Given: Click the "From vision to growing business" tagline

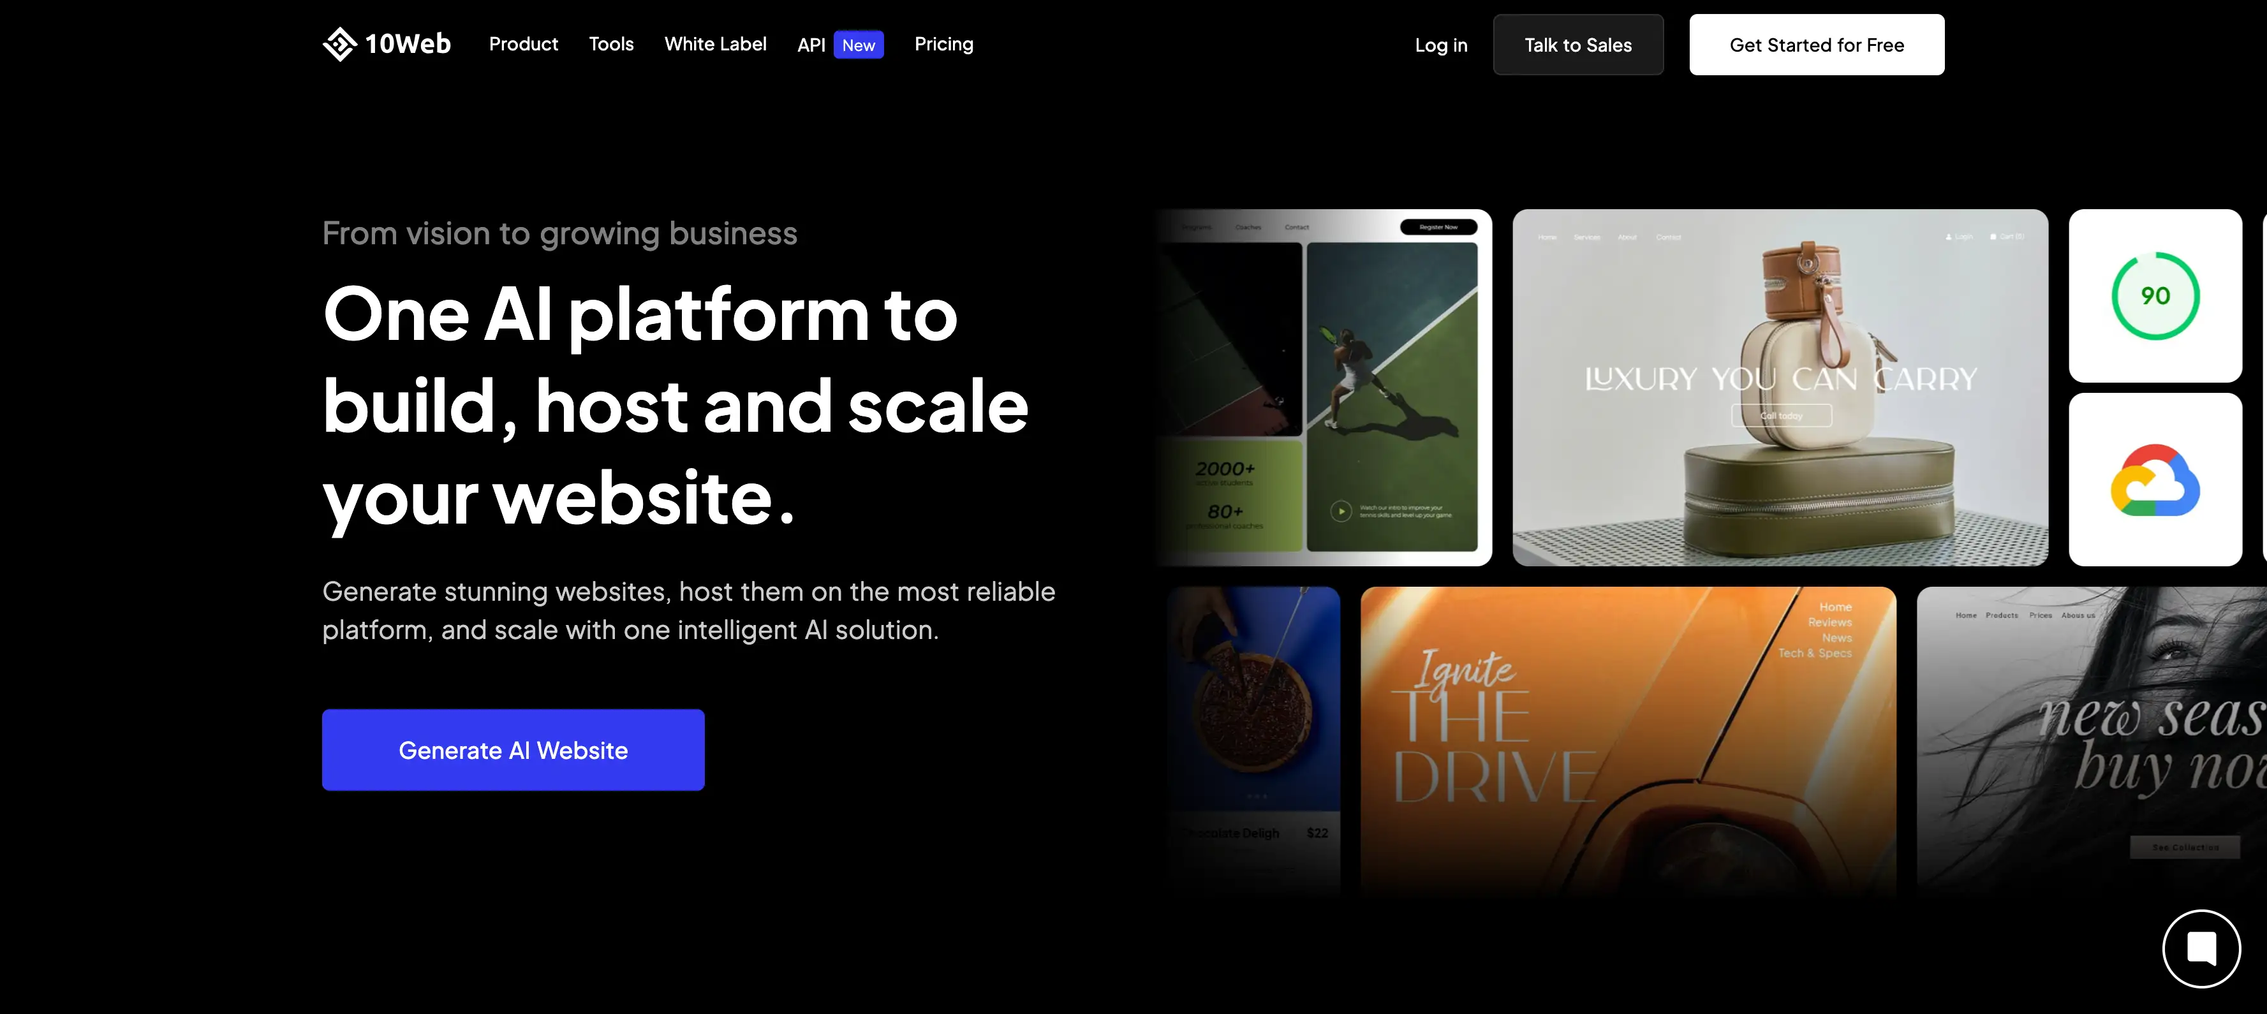Looking at the screenshot, I should [x=559, y=233].
